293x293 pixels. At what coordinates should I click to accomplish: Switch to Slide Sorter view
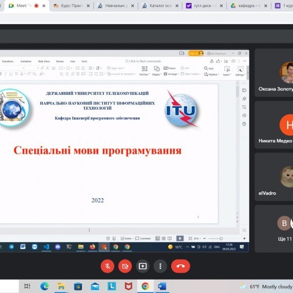(x=163, y=239)
